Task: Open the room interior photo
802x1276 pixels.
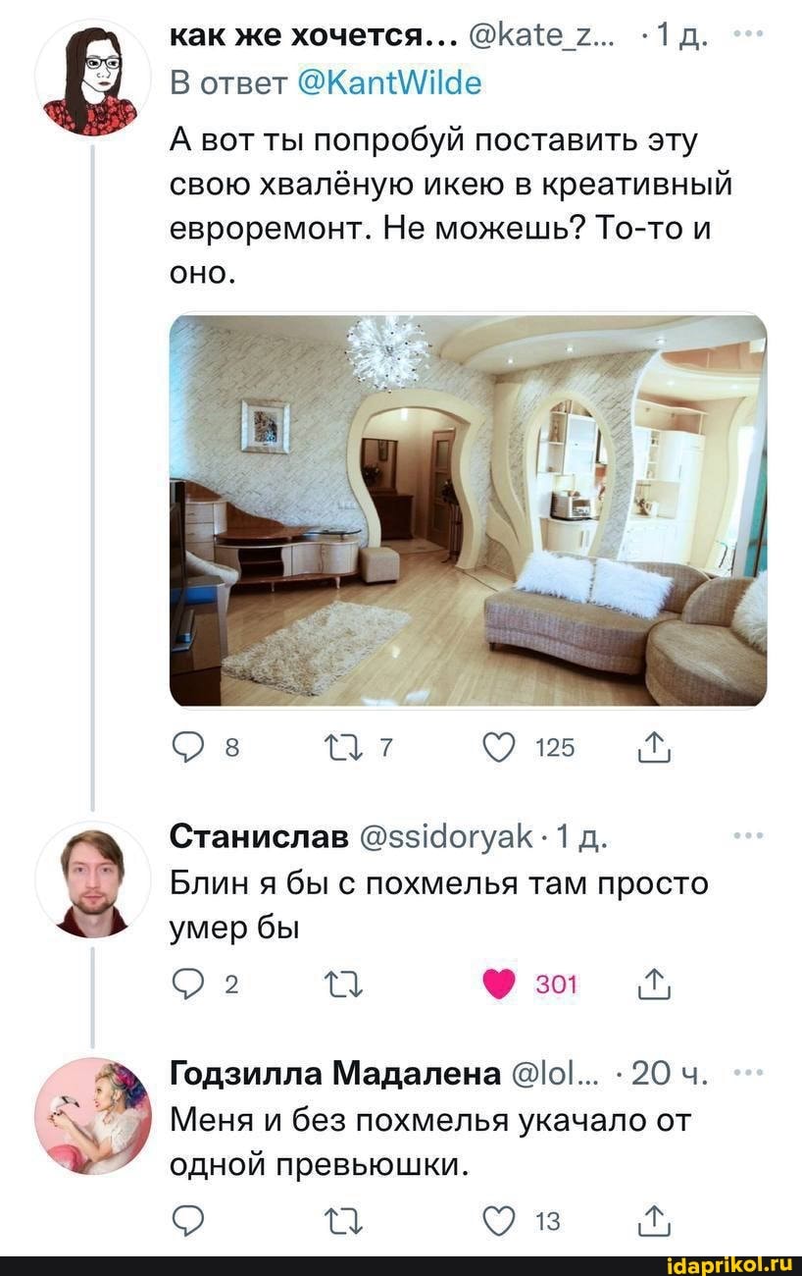Action: (468, 509)
